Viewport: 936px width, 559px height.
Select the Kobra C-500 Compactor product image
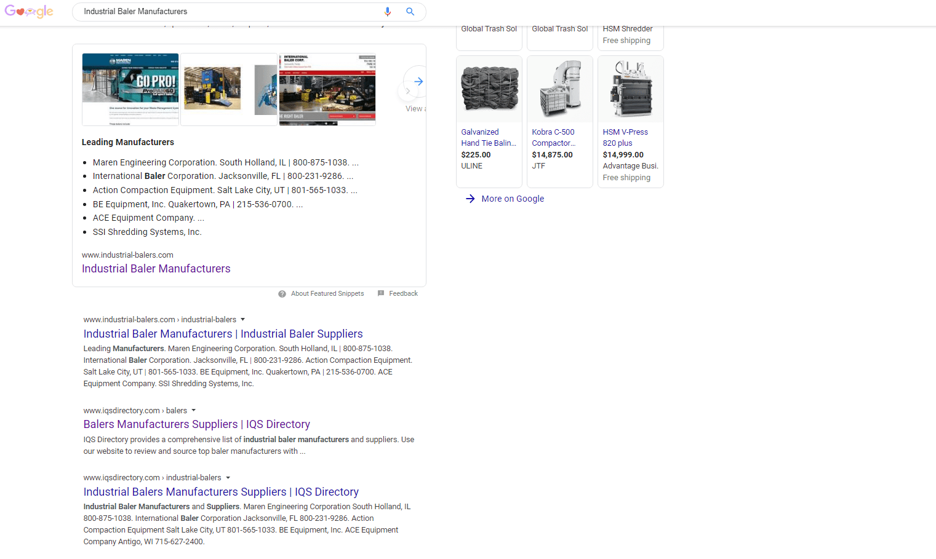(x=560, y=90)
